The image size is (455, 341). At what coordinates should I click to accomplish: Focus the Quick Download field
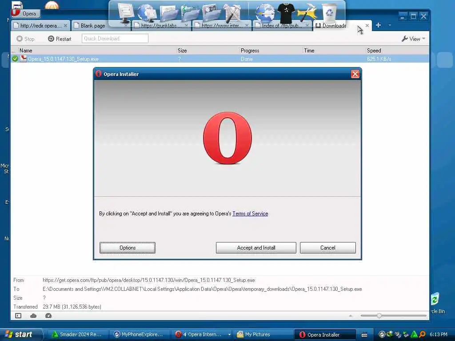click(115, 38)
